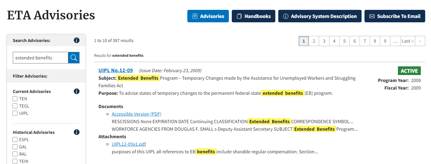Download the UIPL12-09a1.pdf attachment
This screenshot has height=164, width=431.
129,144
